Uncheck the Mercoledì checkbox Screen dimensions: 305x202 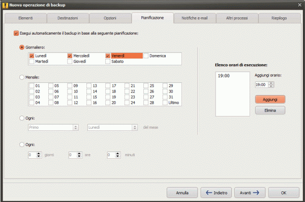pyautogui.click(x=70, y=56)
